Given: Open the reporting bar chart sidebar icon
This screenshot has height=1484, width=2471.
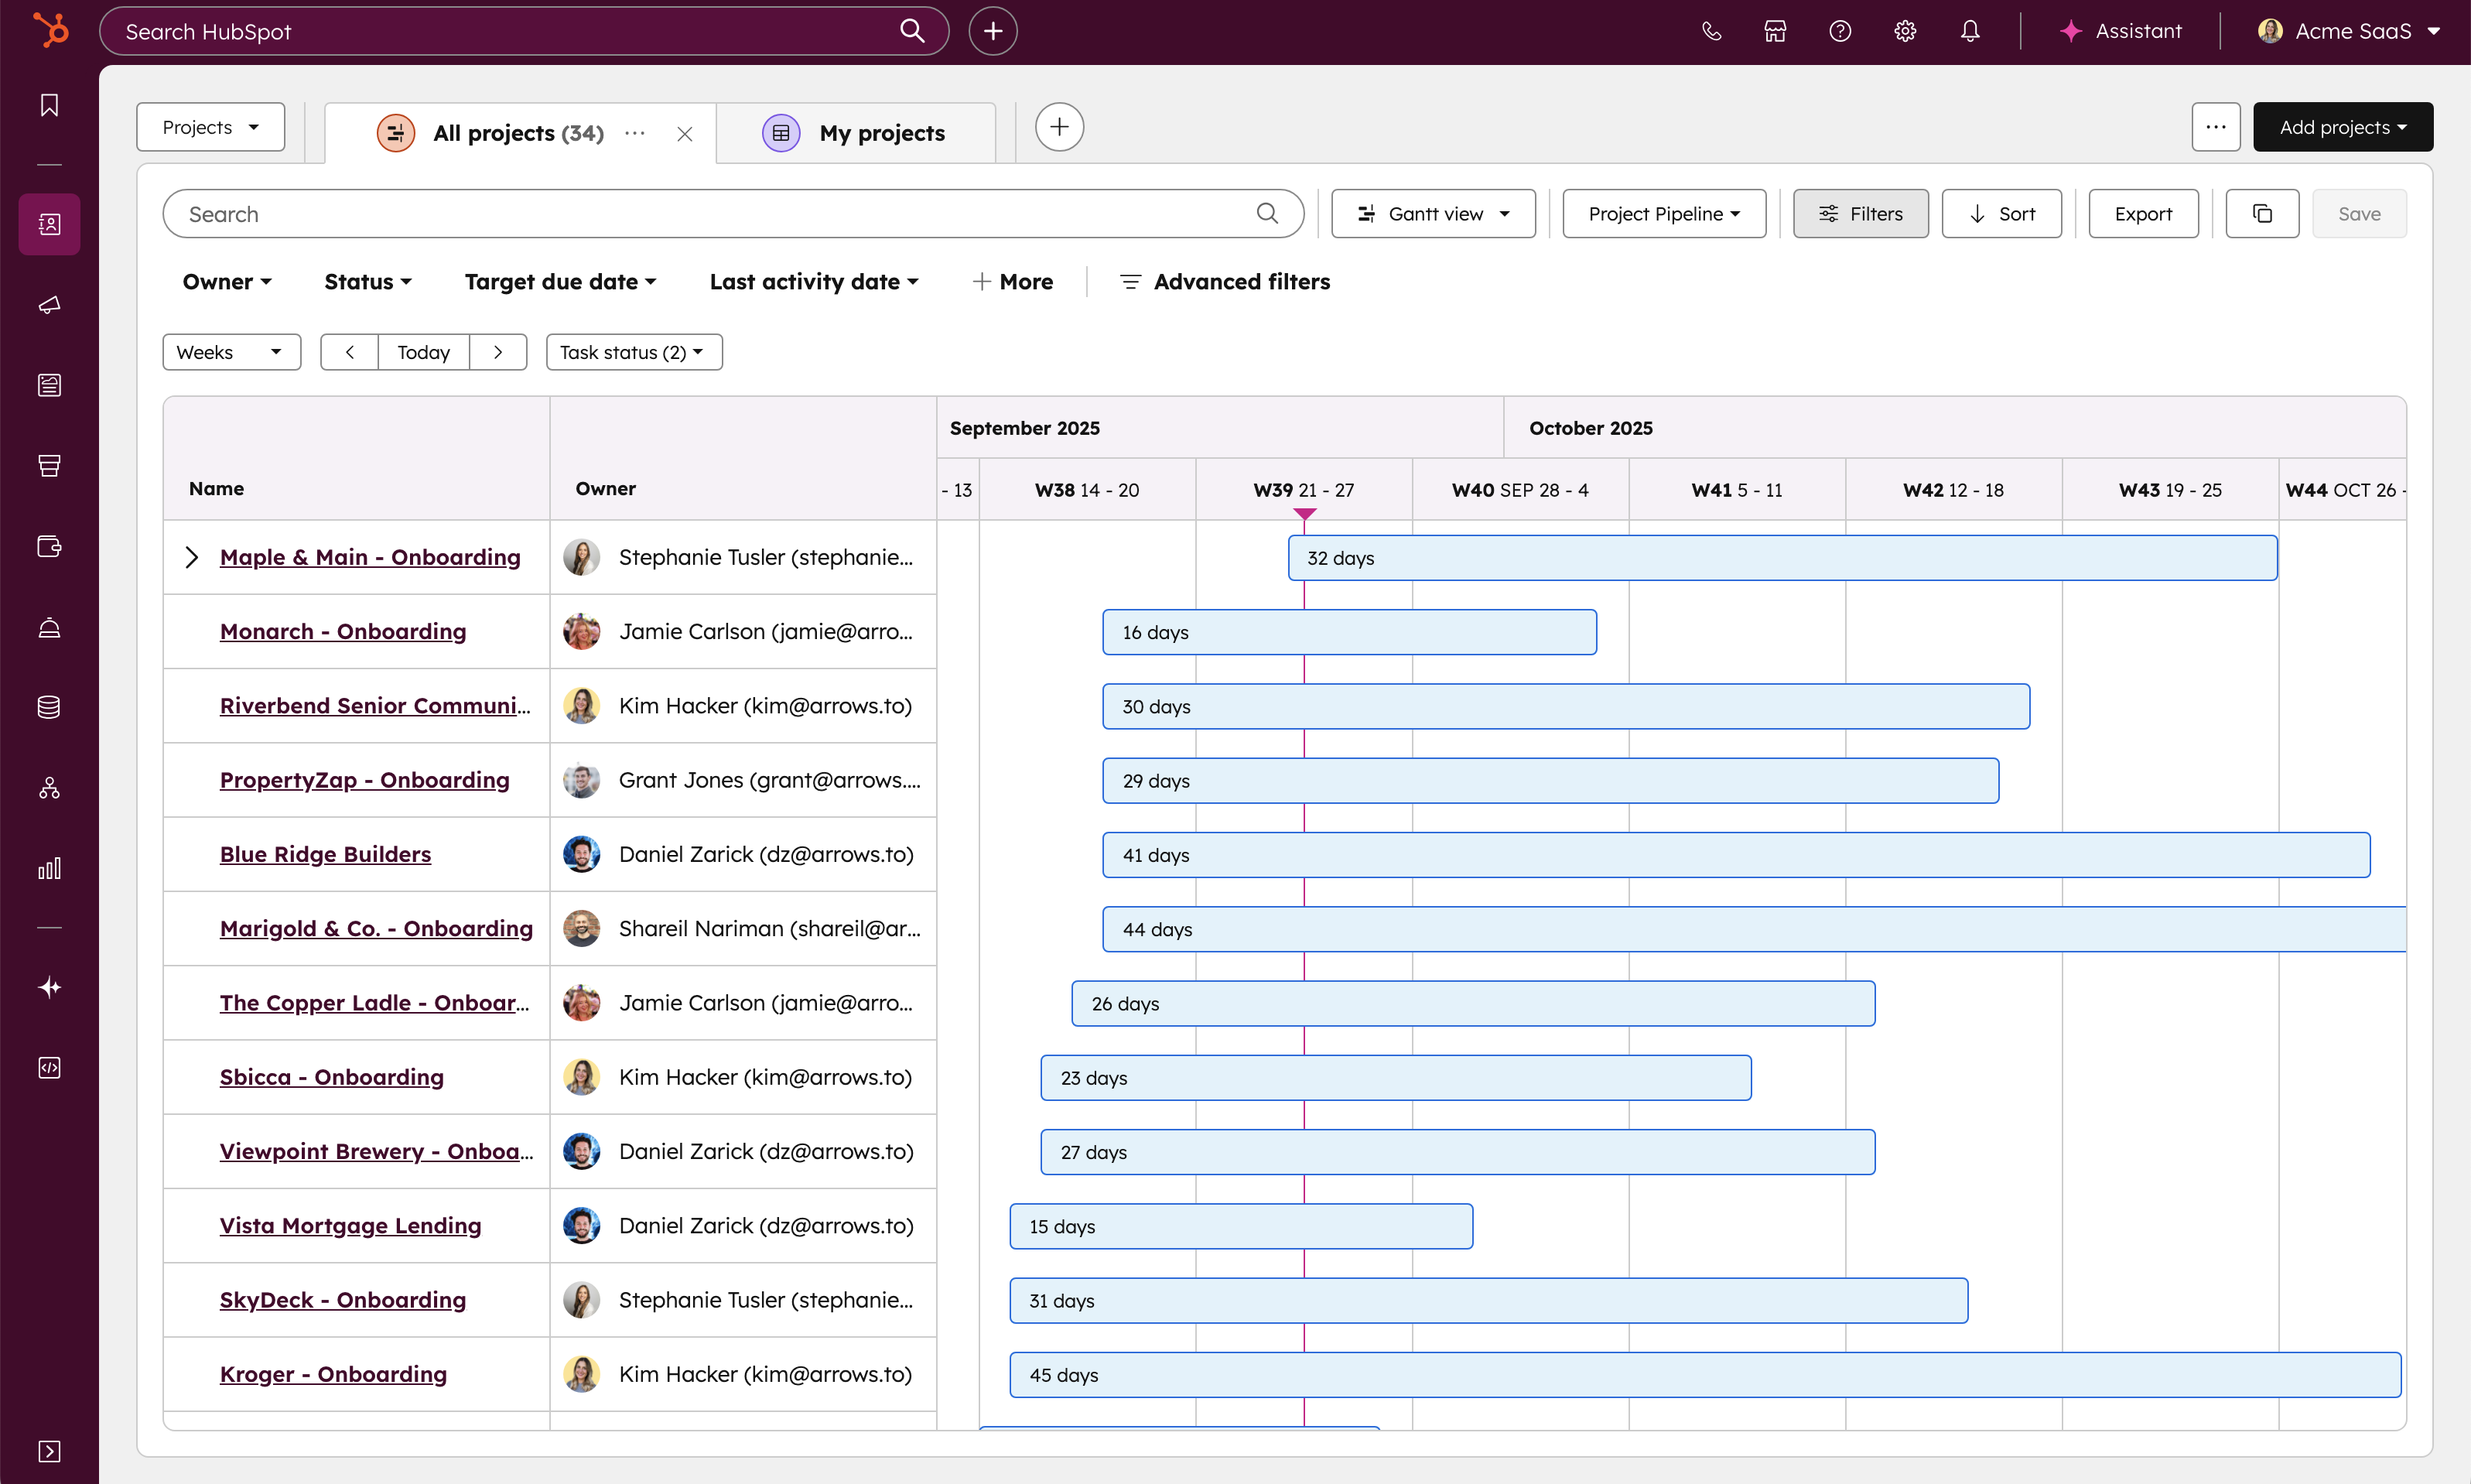Looking at the screenshot, I should click(49, 868).
